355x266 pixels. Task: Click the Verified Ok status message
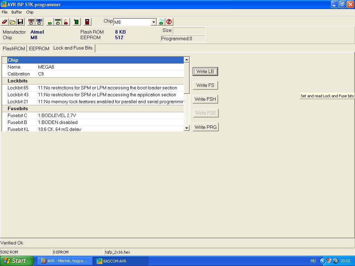coord(12,243)
